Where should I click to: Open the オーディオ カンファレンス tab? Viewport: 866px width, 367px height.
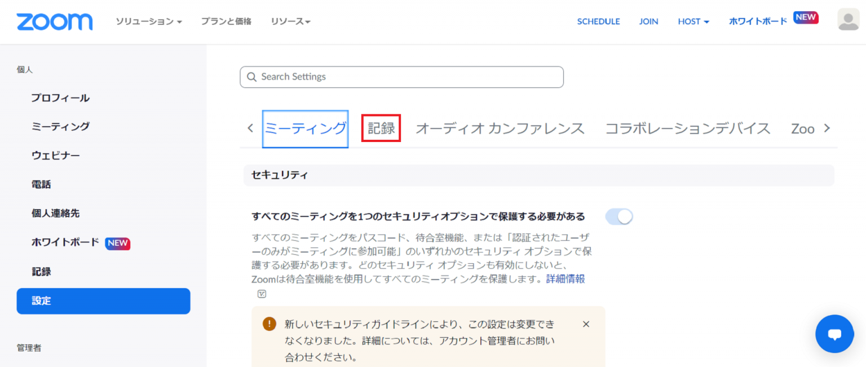[500, 128]
